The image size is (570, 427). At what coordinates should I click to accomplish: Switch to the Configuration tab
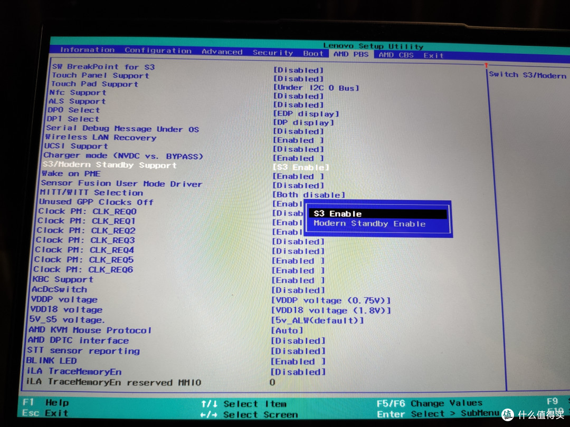[158, 51]
